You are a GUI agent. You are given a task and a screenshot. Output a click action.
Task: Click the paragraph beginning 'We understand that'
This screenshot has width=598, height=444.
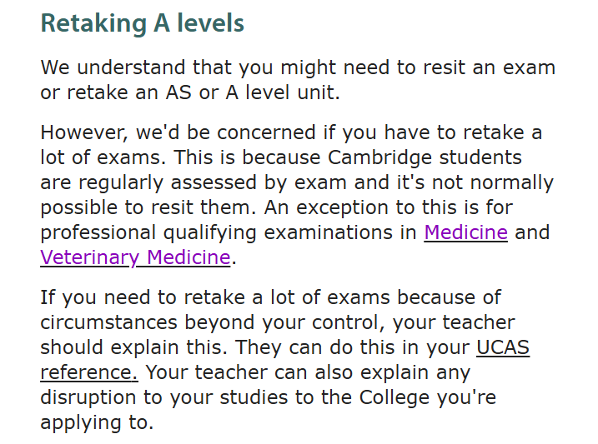pyautogui.click(x=298, y=80)
